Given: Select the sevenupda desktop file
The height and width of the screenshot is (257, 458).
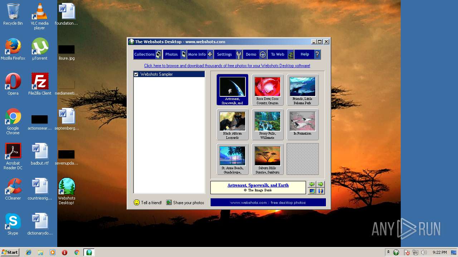Looking at the screenshot, I should 66,157.
